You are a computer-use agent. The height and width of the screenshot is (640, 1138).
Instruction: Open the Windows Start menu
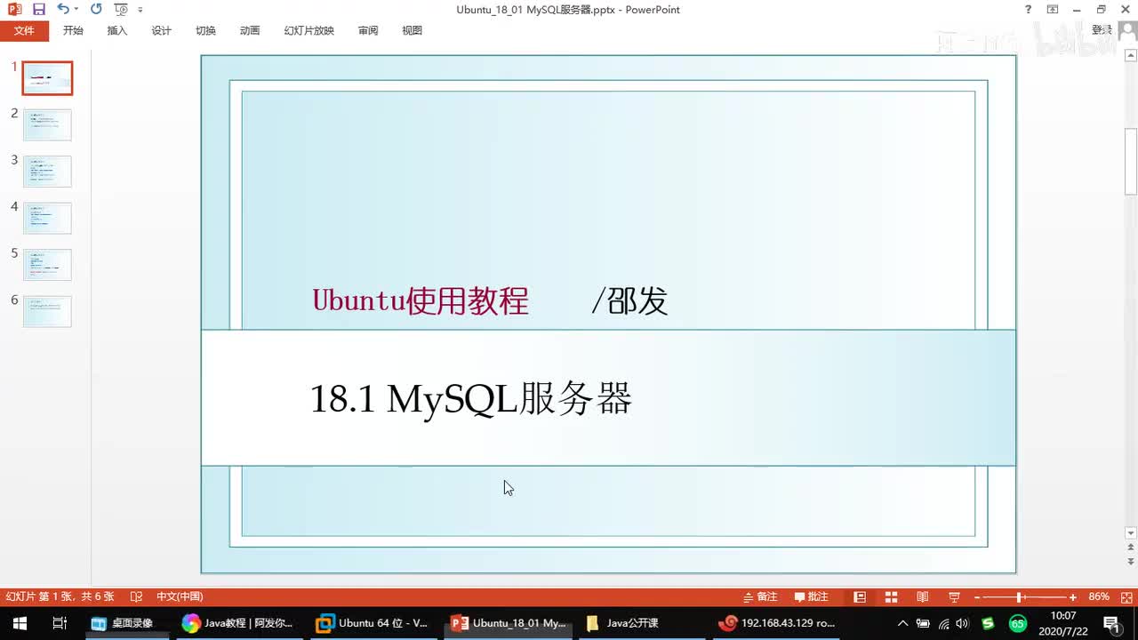coord(20,623)
